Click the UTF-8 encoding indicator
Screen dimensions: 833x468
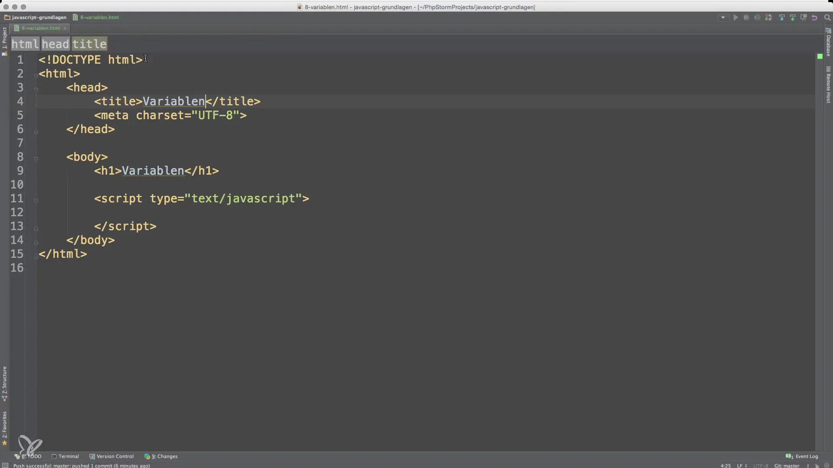coord(761,465)
